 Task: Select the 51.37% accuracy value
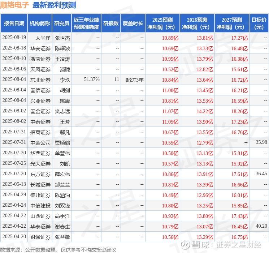tap(92, 80)
